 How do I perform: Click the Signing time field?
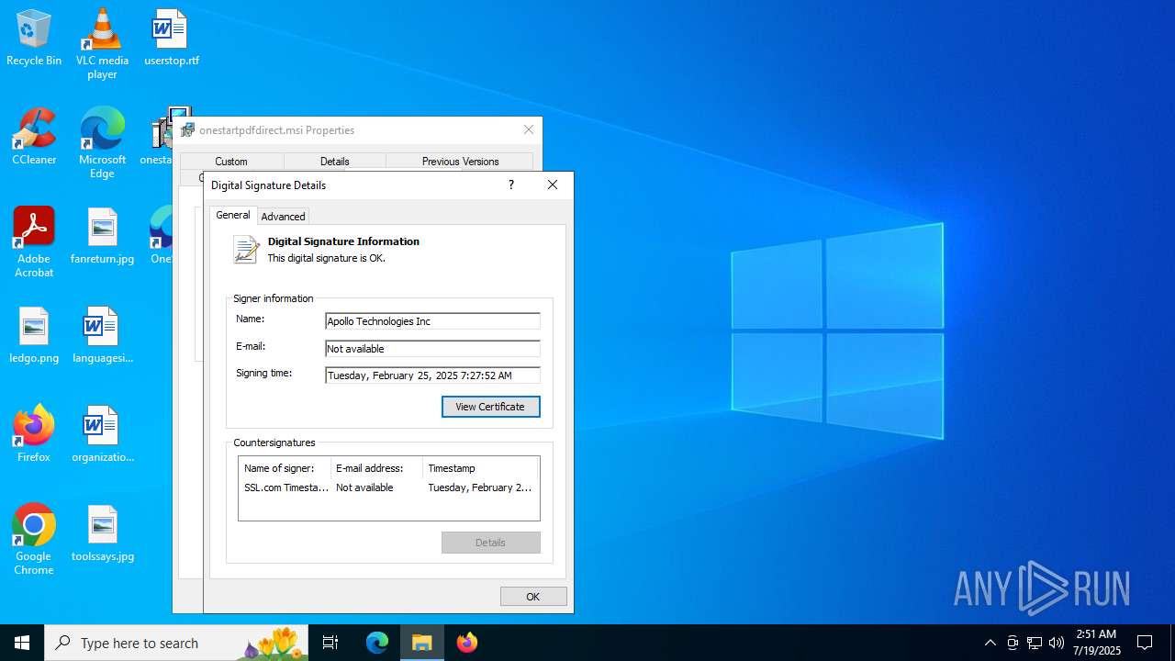432,375
